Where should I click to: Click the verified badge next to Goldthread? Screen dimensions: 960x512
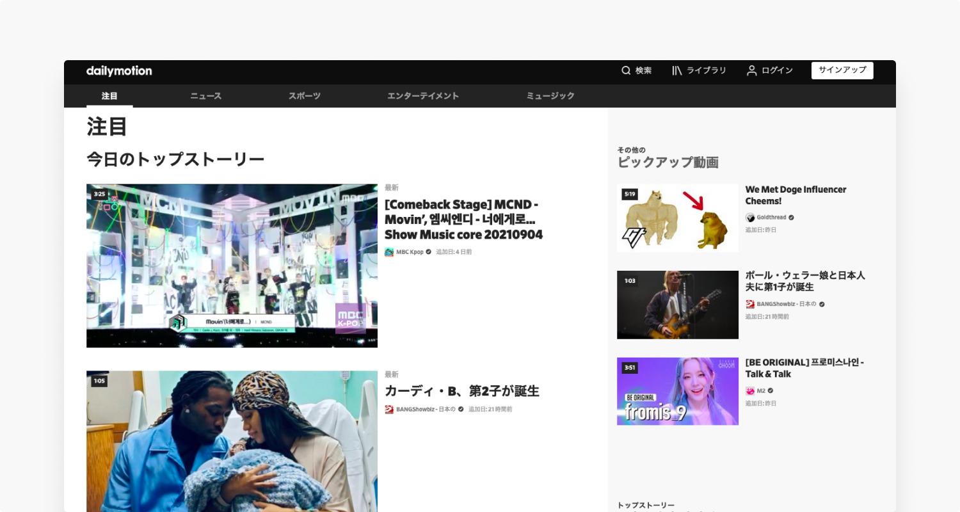point(792,218)
